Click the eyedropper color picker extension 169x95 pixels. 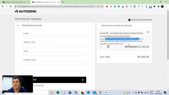[x=138, y=6]
